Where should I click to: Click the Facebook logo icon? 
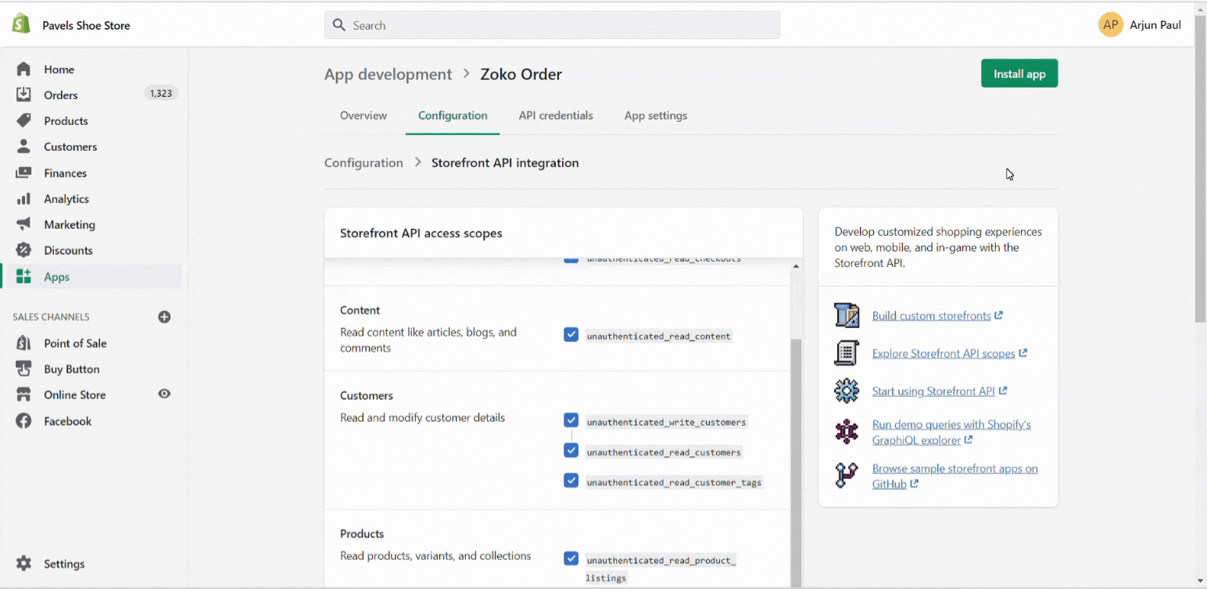pos(23,421)
